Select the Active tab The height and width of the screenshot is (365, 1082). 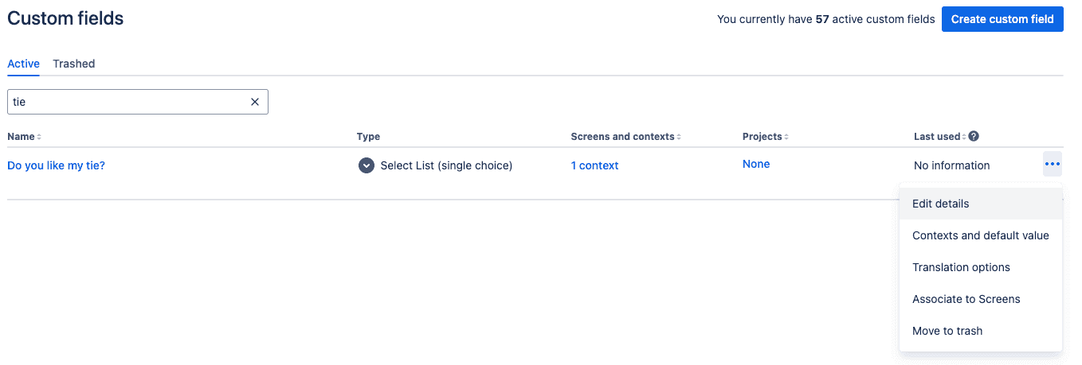tap(24, 64)
